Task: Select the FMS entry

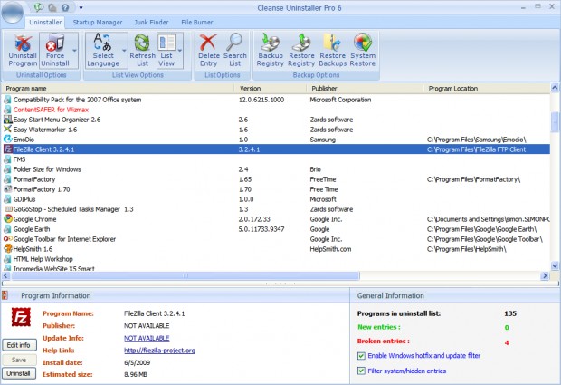Action: (x=19, y=159)
